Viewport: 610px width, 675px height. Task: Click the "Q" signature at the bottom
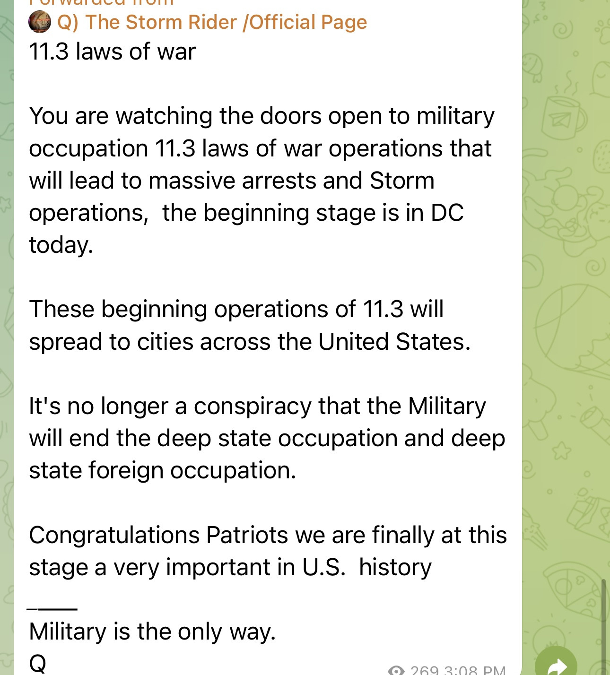coord(38,663)
